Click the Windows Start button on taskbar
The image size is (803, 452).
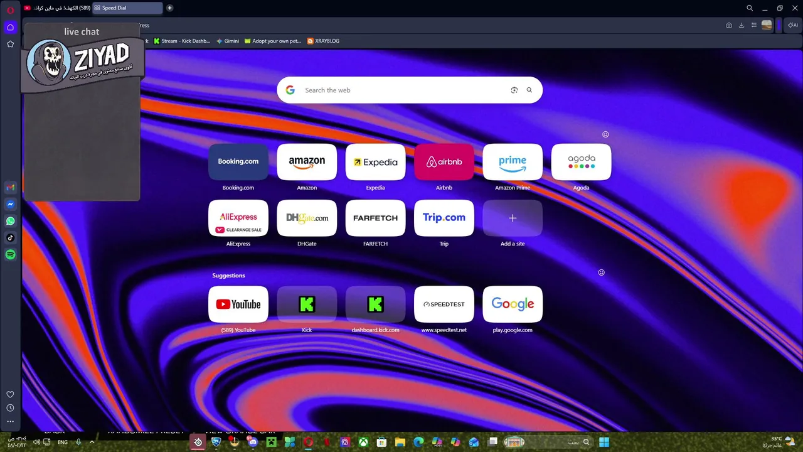(x=604, y=442)
